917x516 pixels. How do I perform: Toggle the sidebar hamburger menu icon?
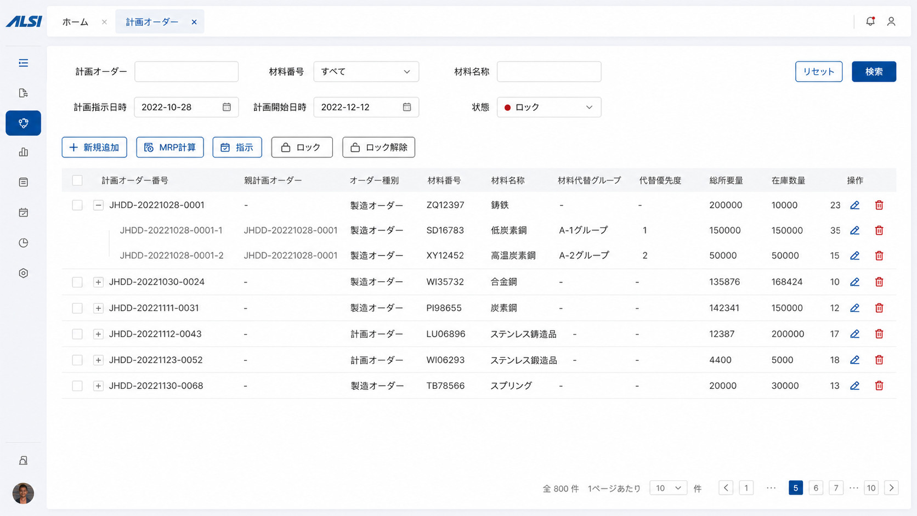23,63
